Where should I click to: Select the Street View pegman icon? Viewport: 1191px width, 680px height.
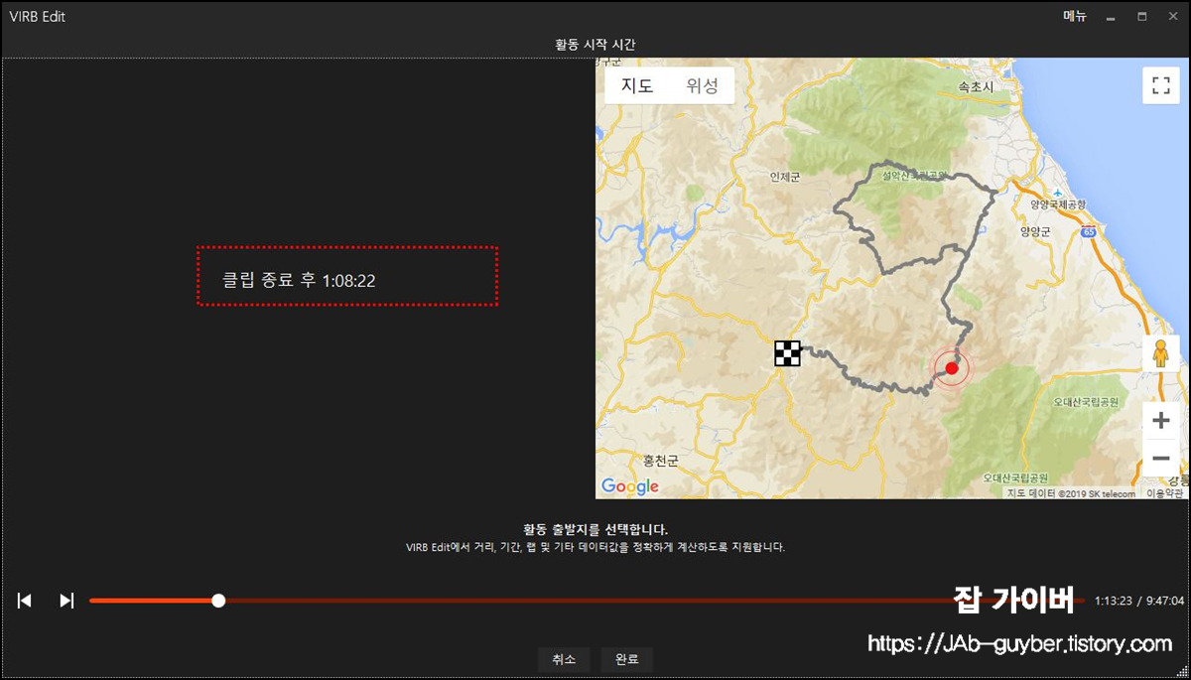click(1160, 353)
